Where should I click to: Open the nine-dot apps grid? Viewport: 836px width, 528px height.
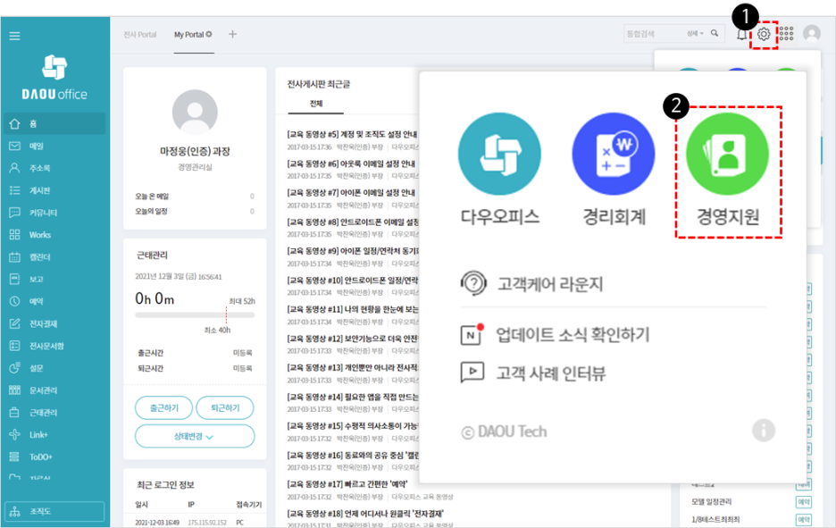click(x=786, y=34)
